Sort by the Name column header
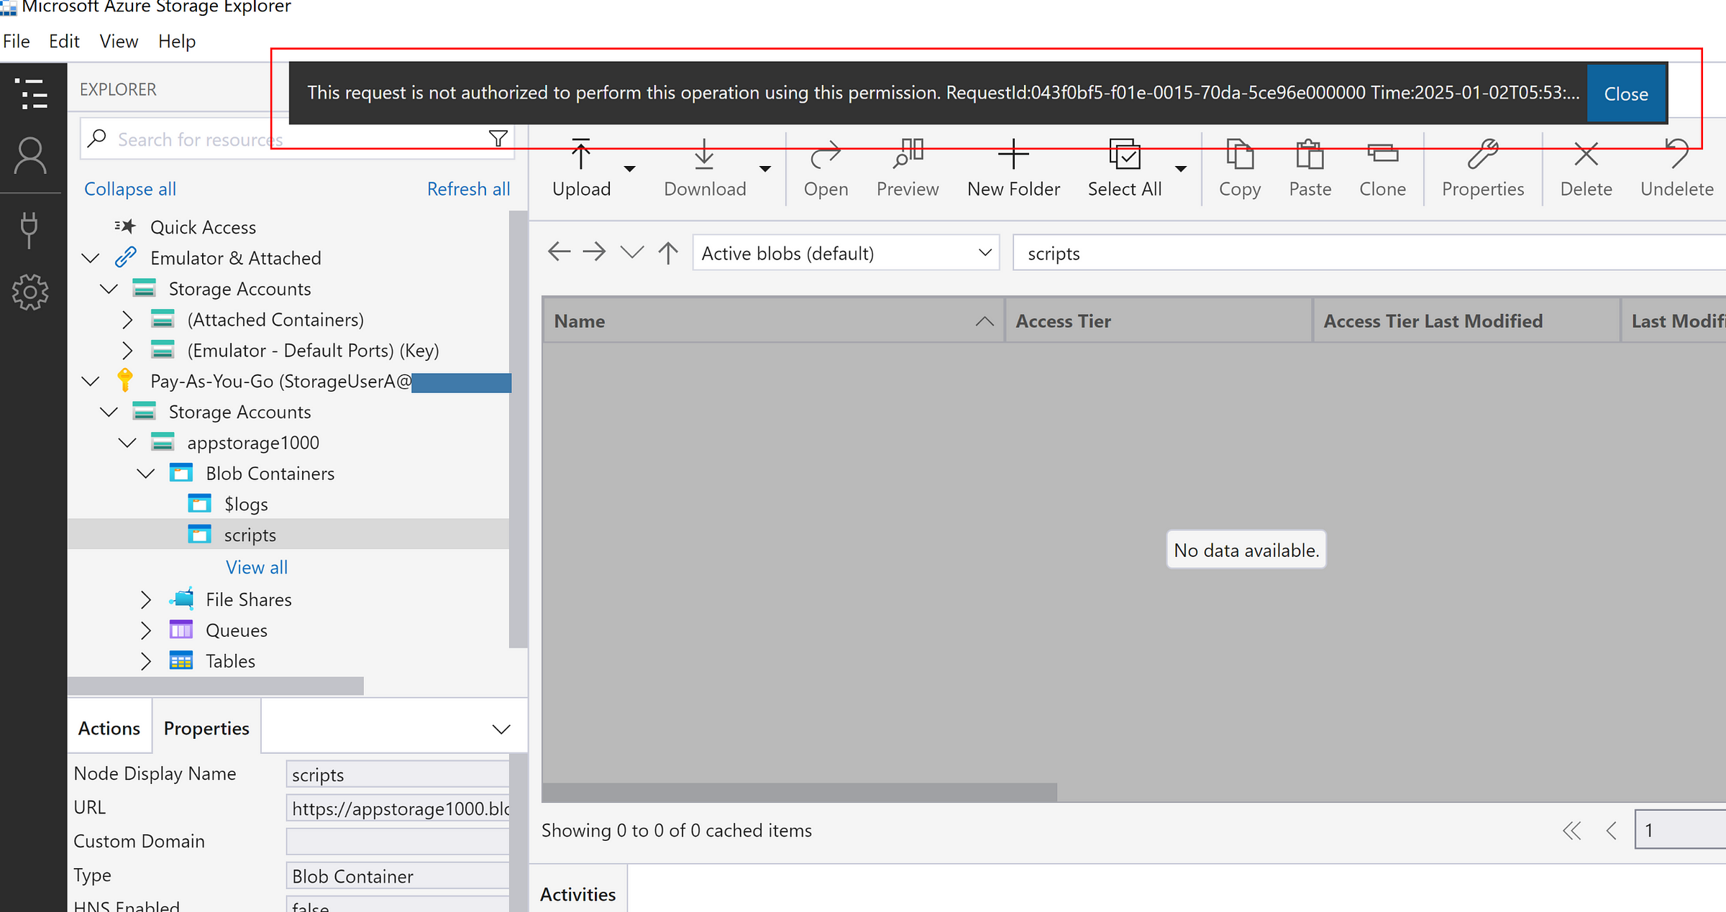Viewport: 1726px width, 912px height. 773,321
